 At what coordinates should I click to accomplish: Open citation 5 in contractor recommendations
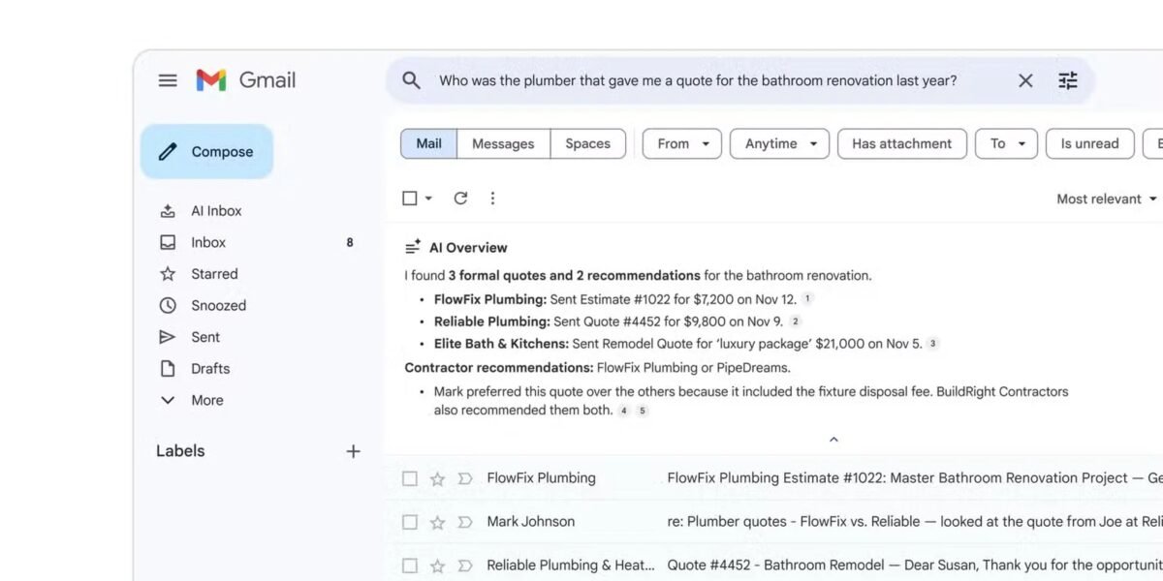coord(642,411)
